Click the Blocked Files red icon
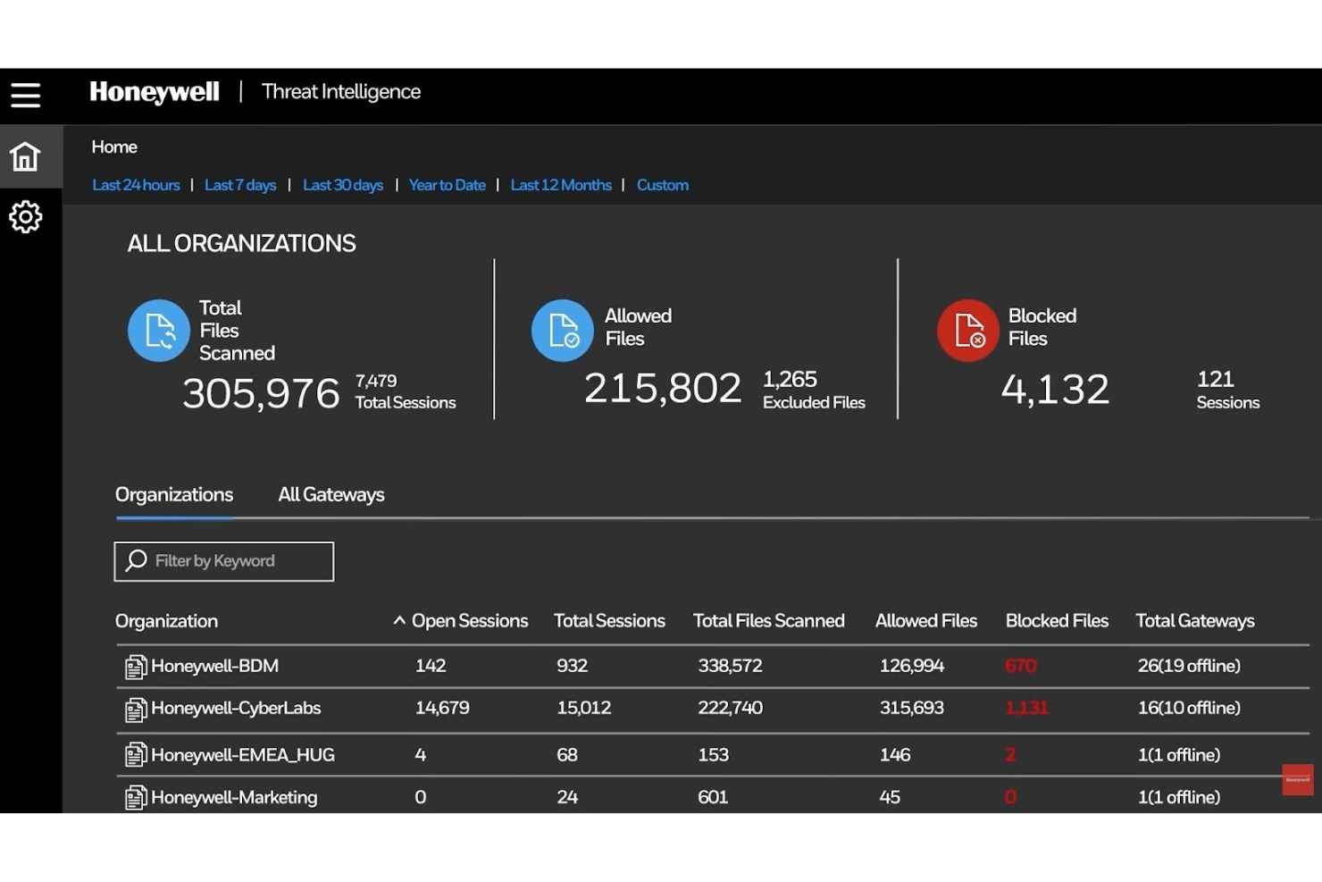Screen dimensions: 1322x882 (967, 330)
